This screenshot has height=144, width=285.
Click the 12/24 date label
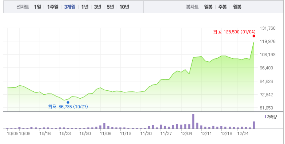(243, 134)
